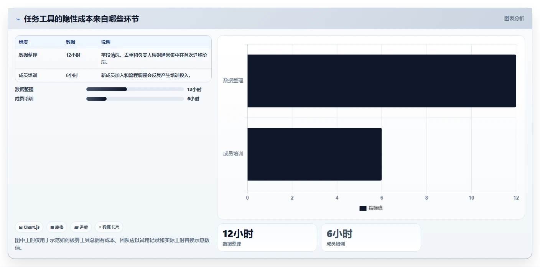The width and height of the screenshot is (540, 267).
Task: Click the 维度 column header
Action: coord(23,42)
